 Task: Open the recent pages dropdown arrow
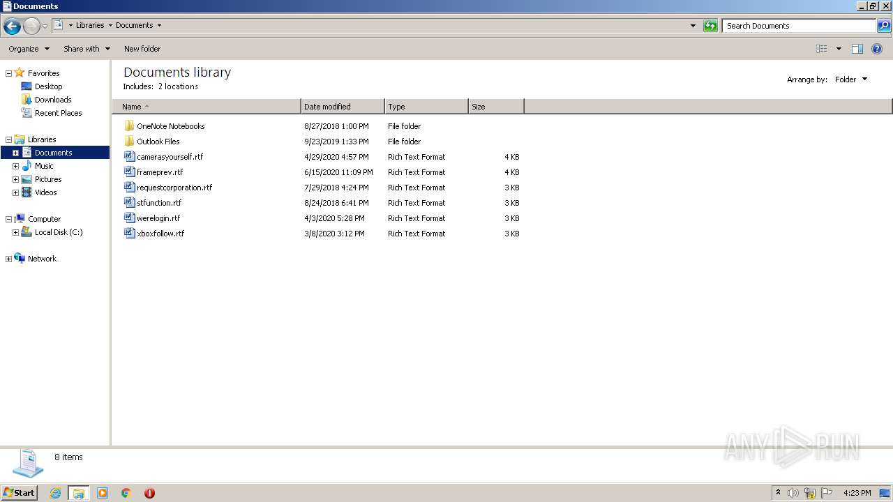click(45, 26)
